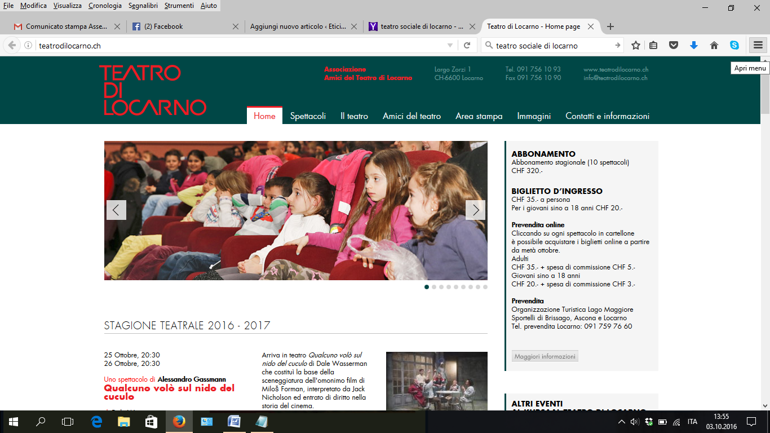The height and width of the screenshot is (433, 770).
Task: Open Amici del teatro page
Action: click(411, 116)
